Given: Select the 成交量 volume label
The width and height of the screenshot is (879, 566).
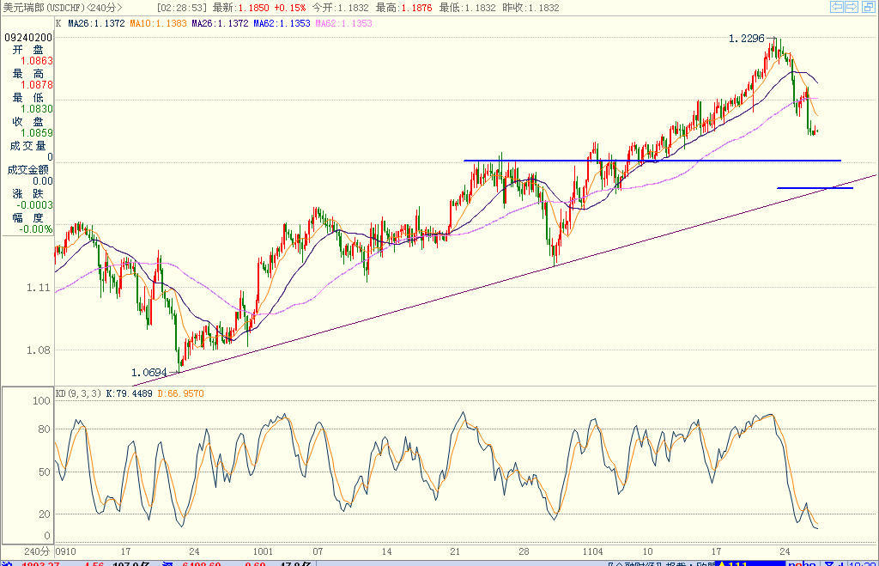Looking at the screenshot, I should click(27, 145).
